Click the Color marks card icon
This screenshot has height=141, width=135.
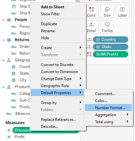(91, 9)
